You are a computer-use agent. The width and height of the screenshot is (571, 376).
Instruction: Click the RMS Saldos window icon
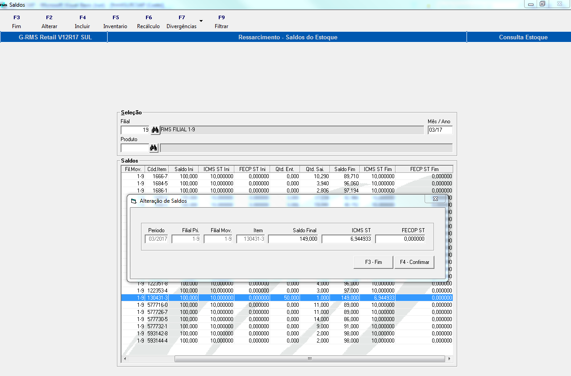(x=4, y=4)
